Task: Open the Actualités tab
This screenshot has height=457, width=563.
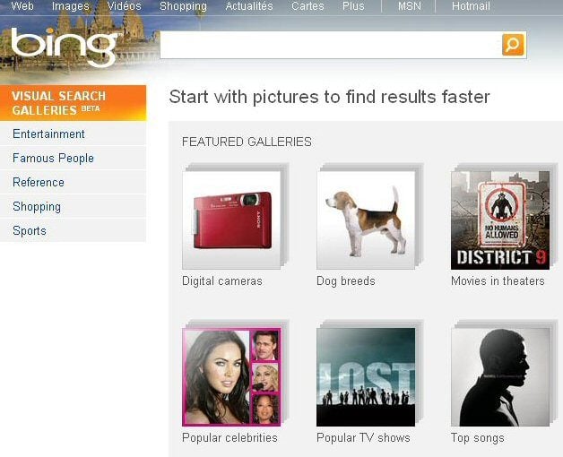Action: coord(249,6)
